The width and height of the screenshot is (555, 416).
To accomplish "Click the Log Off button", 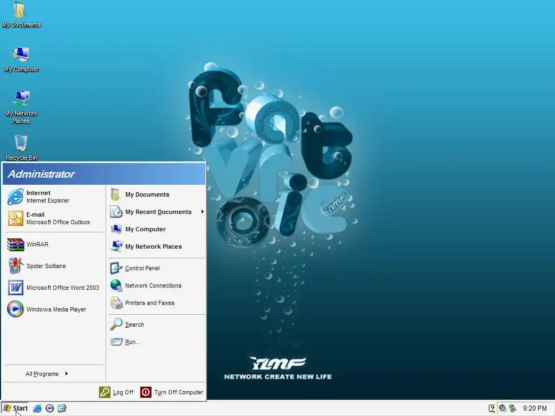I will [117, 392].
